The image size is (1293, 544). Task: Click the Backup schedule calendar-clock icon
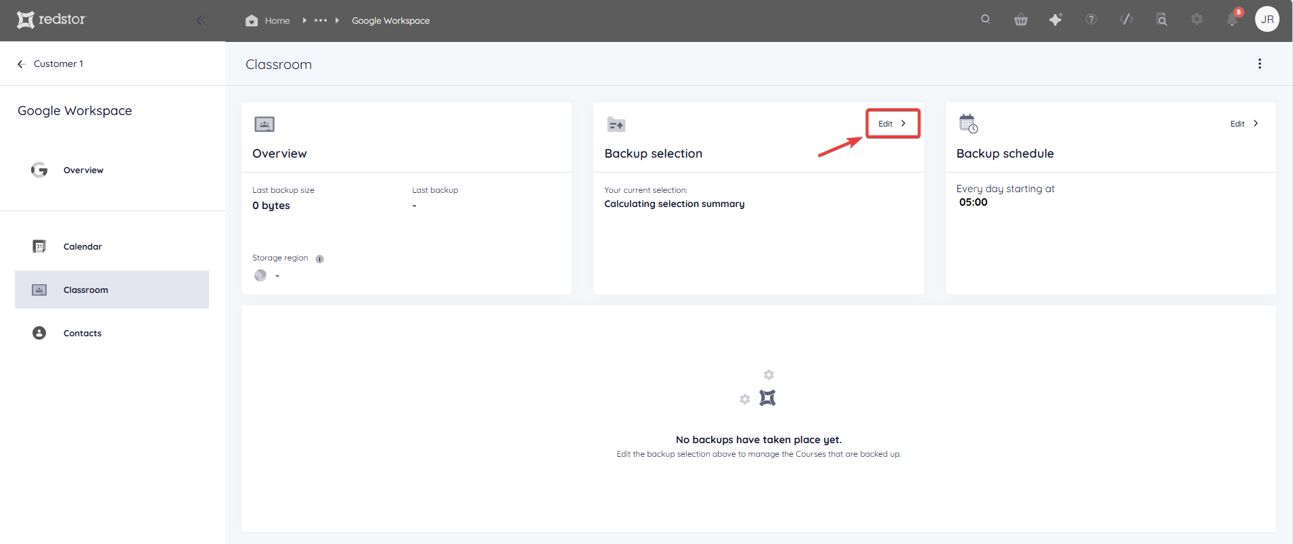[968, 123]
